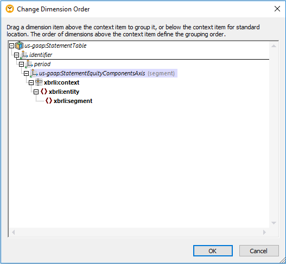Click the dialog resize grip corner

(x=282, y=260)
